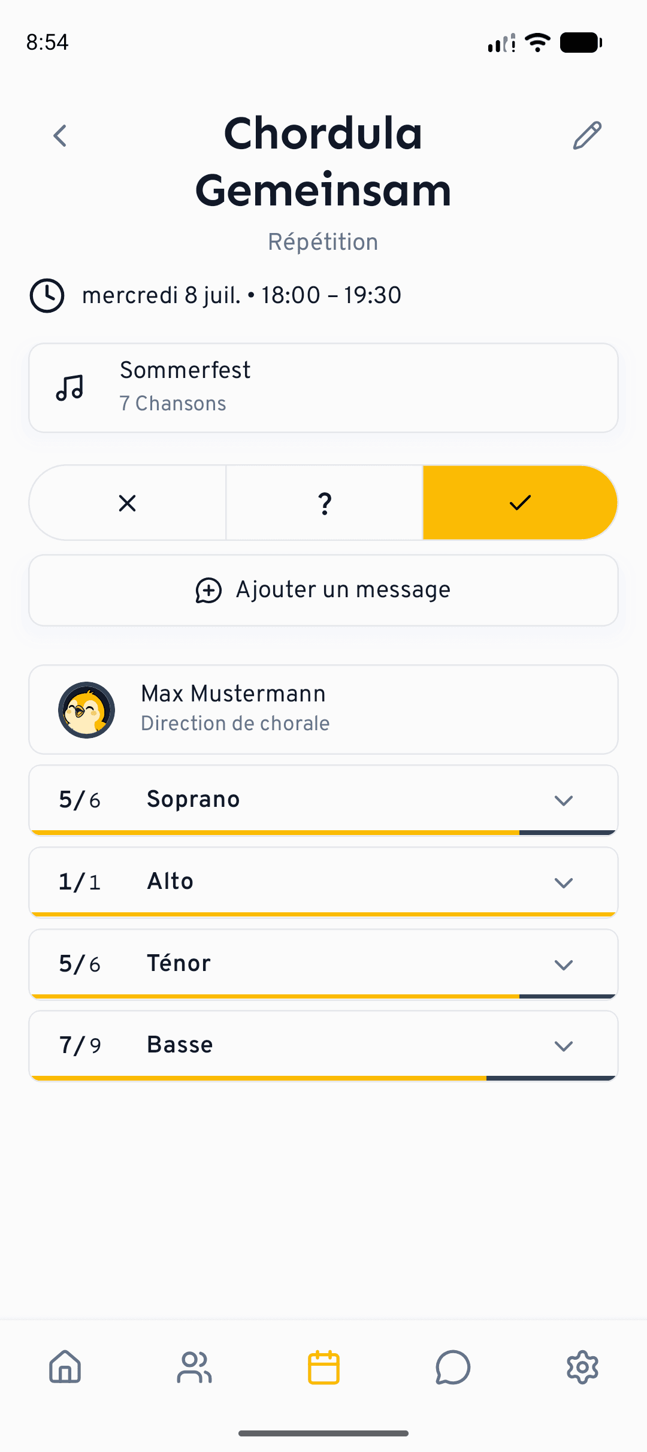Screen dimensions: 647x1452
Task: Tap the music note icon in Sommerfest card
Action: 69,388
